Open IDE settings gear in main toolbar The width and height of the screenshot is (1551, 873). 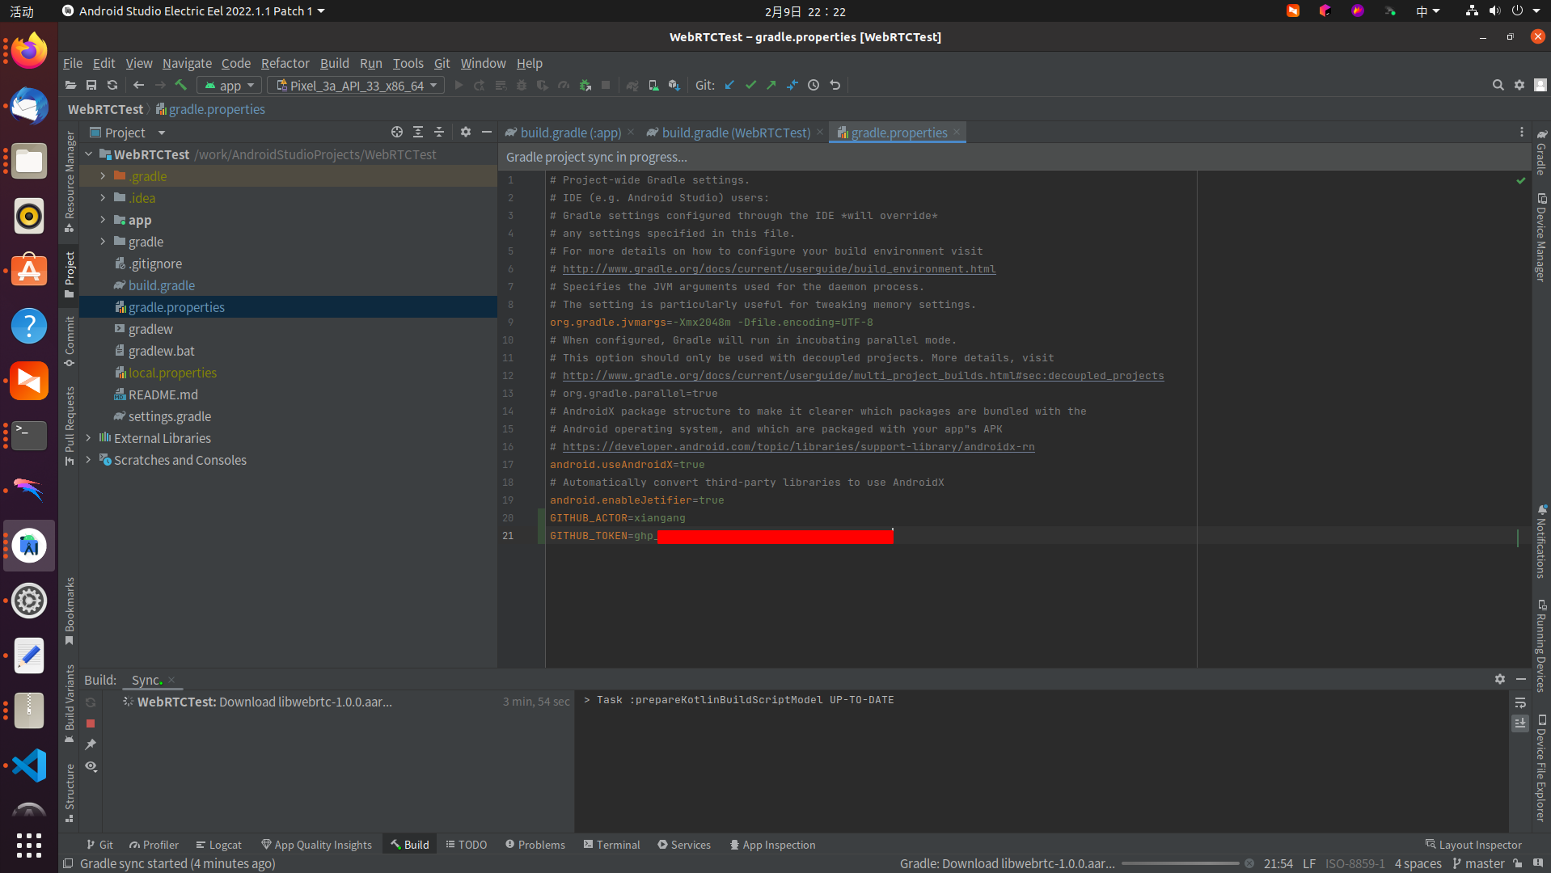[1519, 85]
